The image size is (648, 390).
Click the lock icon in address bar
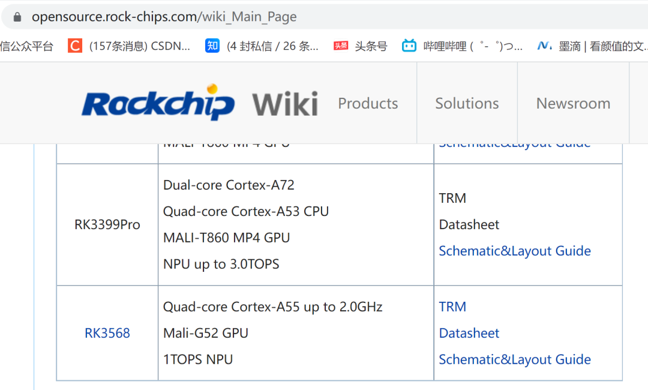click(x=17, y=17)
